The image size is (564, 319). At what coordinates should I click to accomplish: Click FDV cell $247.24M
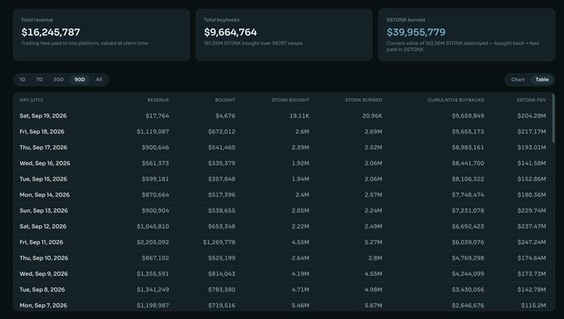[x=532, y=243]
